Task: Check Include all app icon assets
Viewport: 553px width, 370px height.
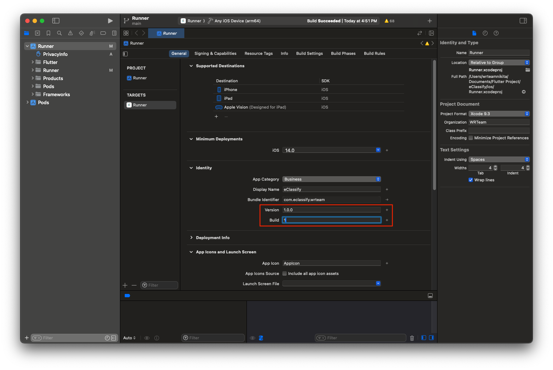Action: (285, 273)
